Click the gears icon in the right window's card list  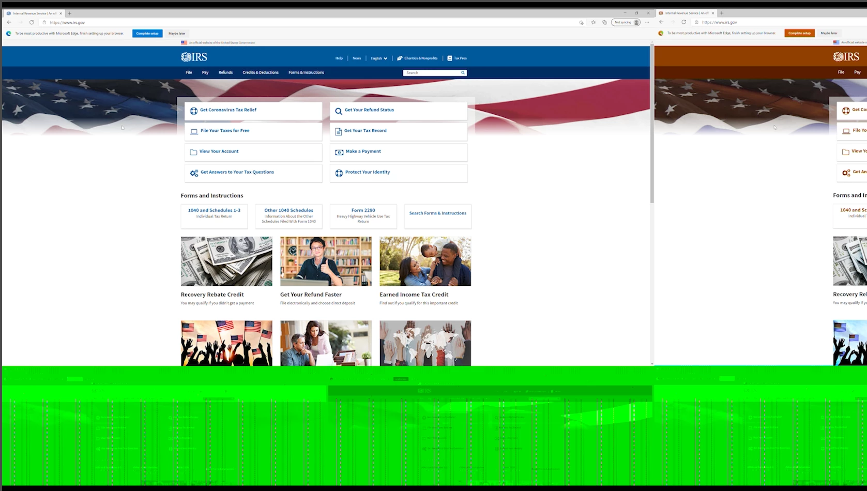tap(846, 173)
